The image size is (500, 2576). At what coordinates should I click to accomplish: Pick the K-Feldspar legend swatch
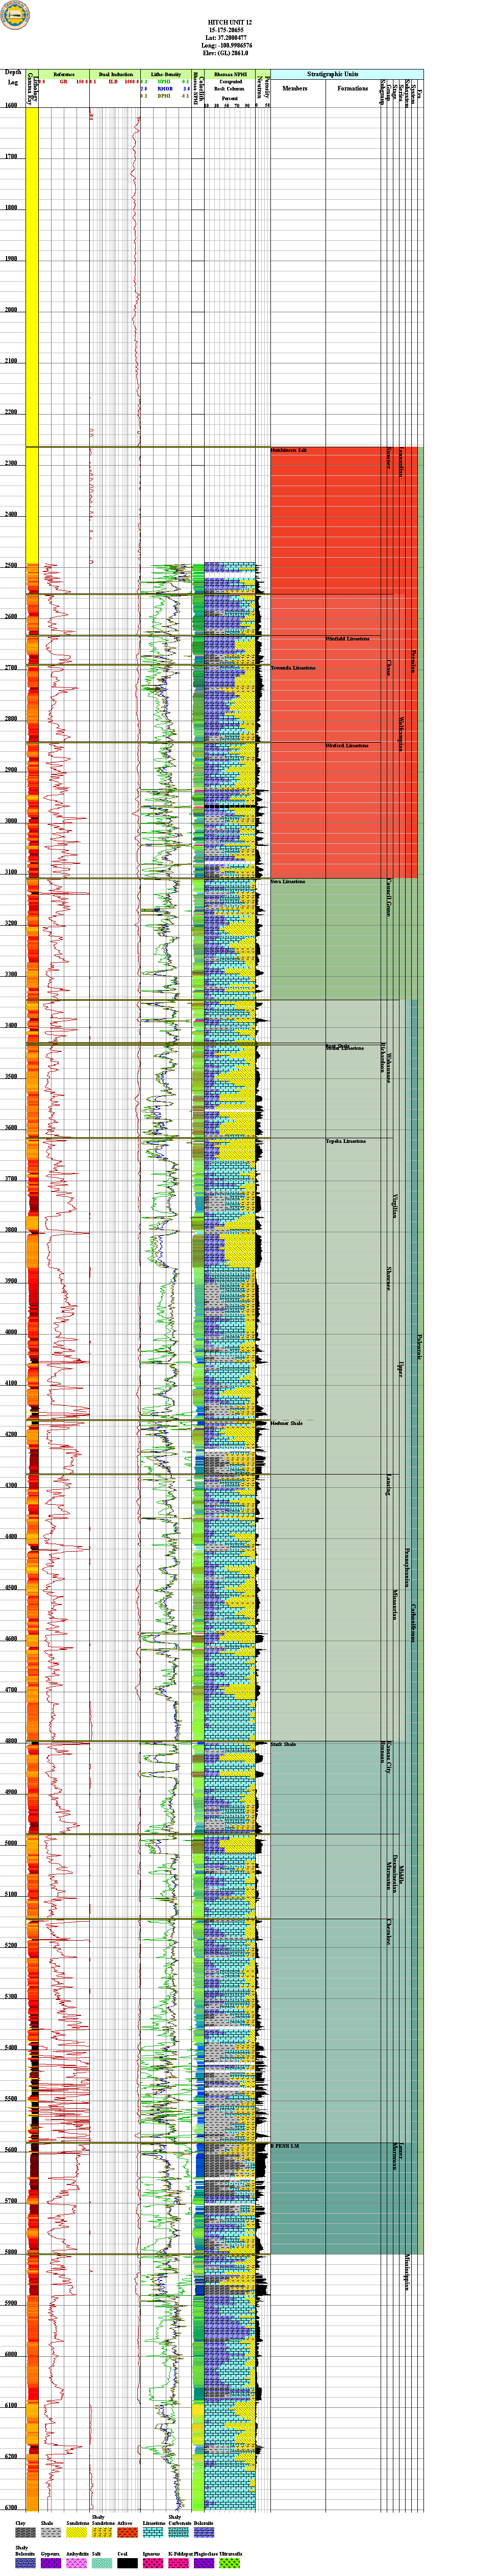(x=178, y=2563)
